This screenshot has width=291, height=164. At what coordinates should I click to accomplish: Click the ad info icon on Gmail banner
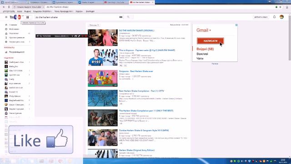point(236,25)
